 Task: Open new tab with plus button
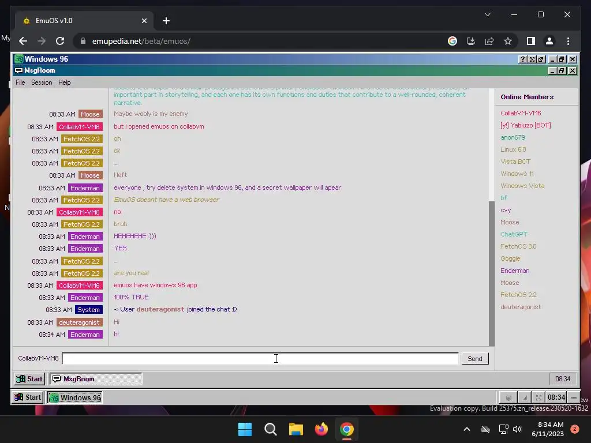coord(166,21)
